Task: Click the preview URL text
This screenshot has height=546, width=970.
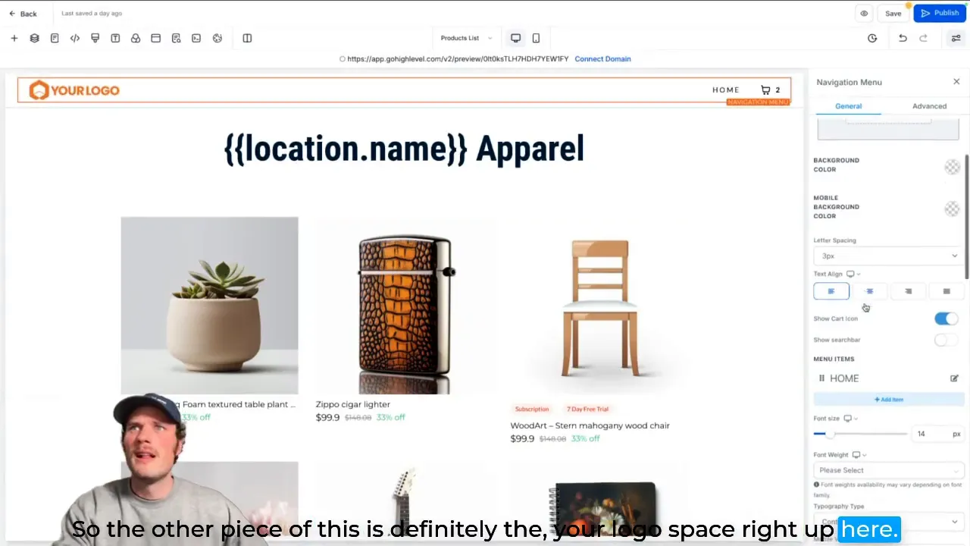Action: 458,58
